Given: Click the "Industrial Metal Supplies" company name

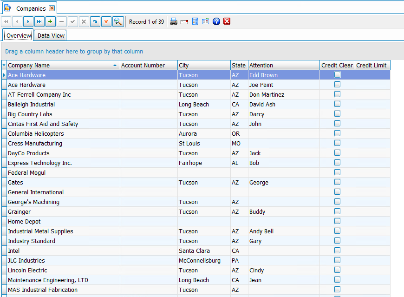Looking at the screenshot, I should pos(40,231).
